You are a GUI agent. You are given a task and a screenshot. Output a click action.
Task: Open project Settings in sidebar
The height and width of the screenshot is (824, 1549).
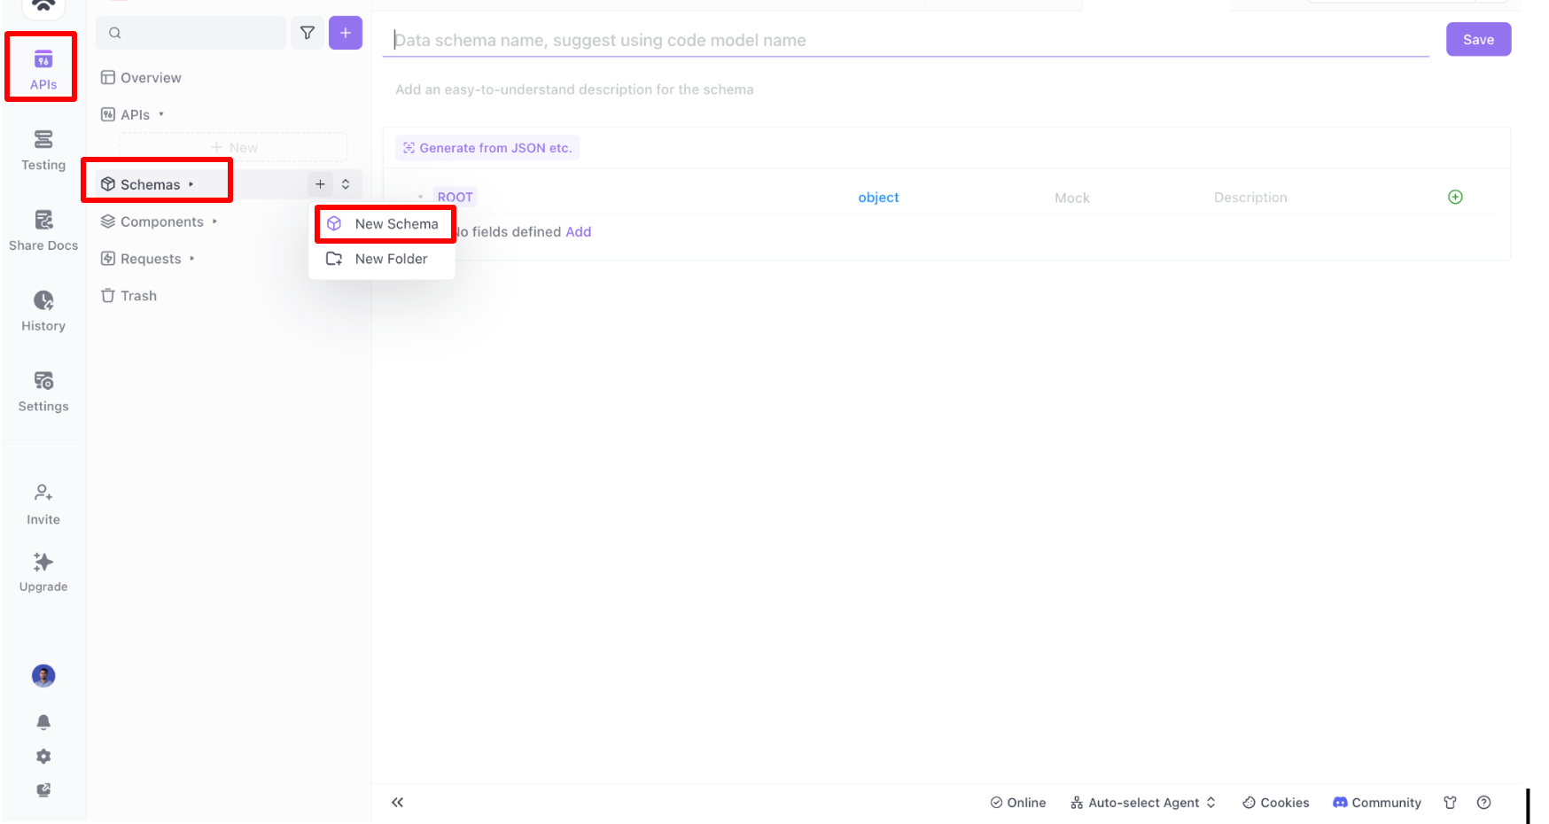(43, 392)
